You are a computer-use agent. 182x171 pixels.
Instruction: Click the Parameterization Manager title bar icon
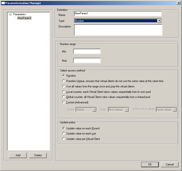coord(3,3)
